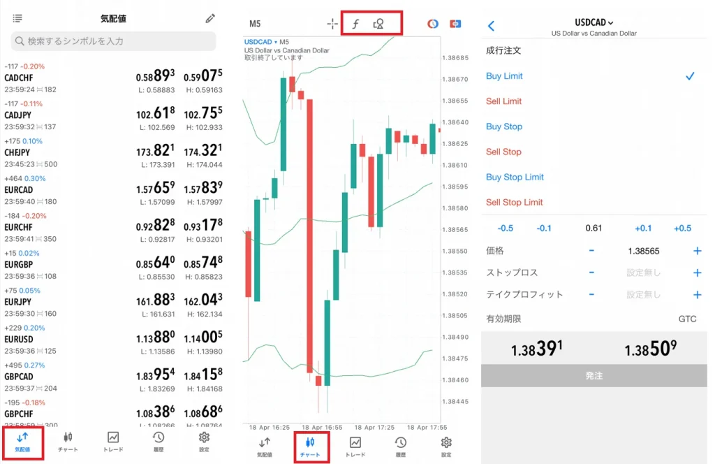Select the EURJPY quote row
This screenshot has width=715, height=464.
[114, 303]
